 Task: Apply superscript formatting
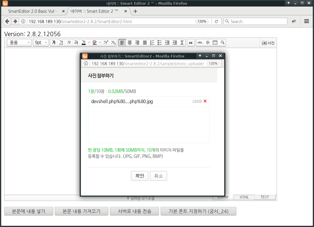click(x=105, y=42)
